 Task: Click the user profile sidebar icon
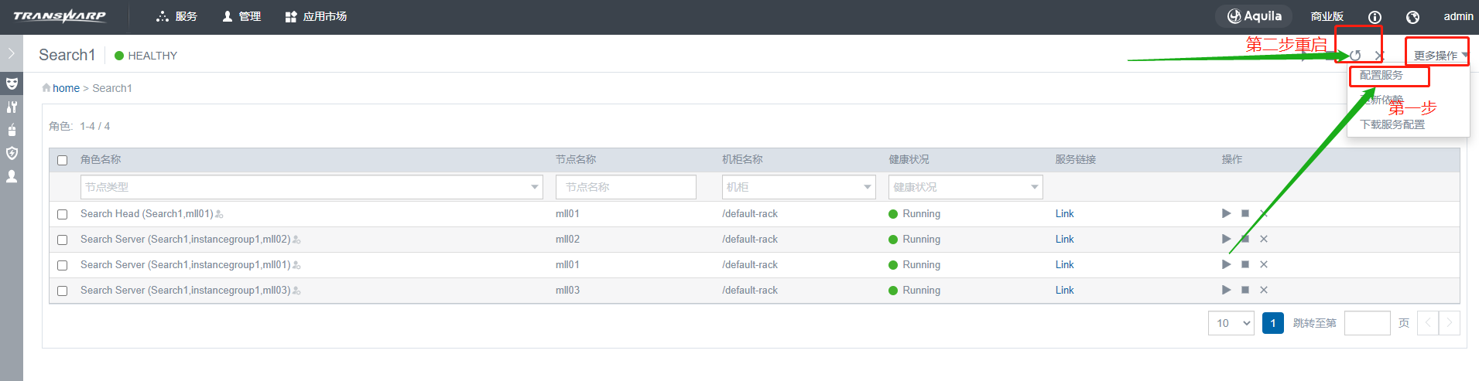pos(12,176)
